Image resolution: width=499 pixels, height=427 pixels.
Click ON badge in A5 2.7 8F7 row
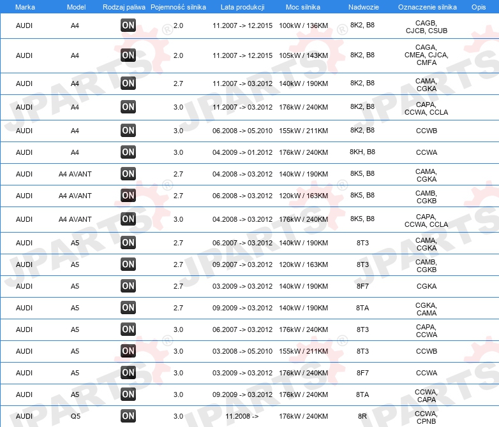(x=128, y=286)
